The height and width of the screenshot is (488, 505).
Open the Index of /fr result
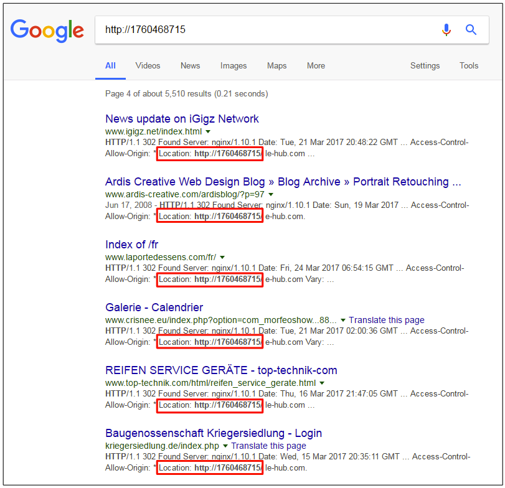[131, 245]
